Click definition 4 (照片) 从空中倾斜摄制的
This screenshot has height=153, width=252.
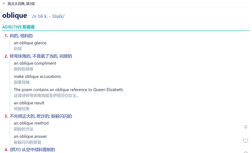(32, 150)
